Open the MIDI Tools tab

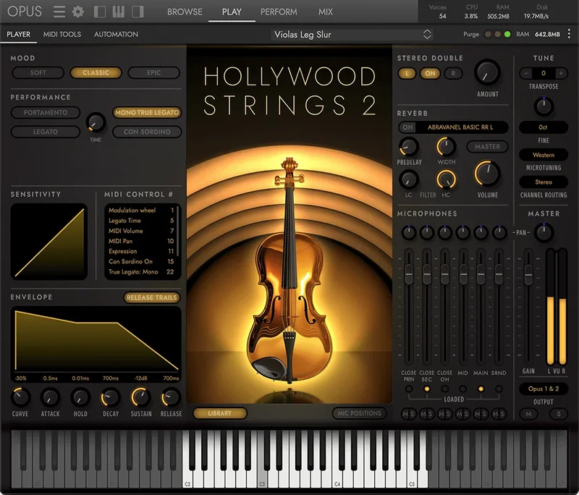click(62, 34)
